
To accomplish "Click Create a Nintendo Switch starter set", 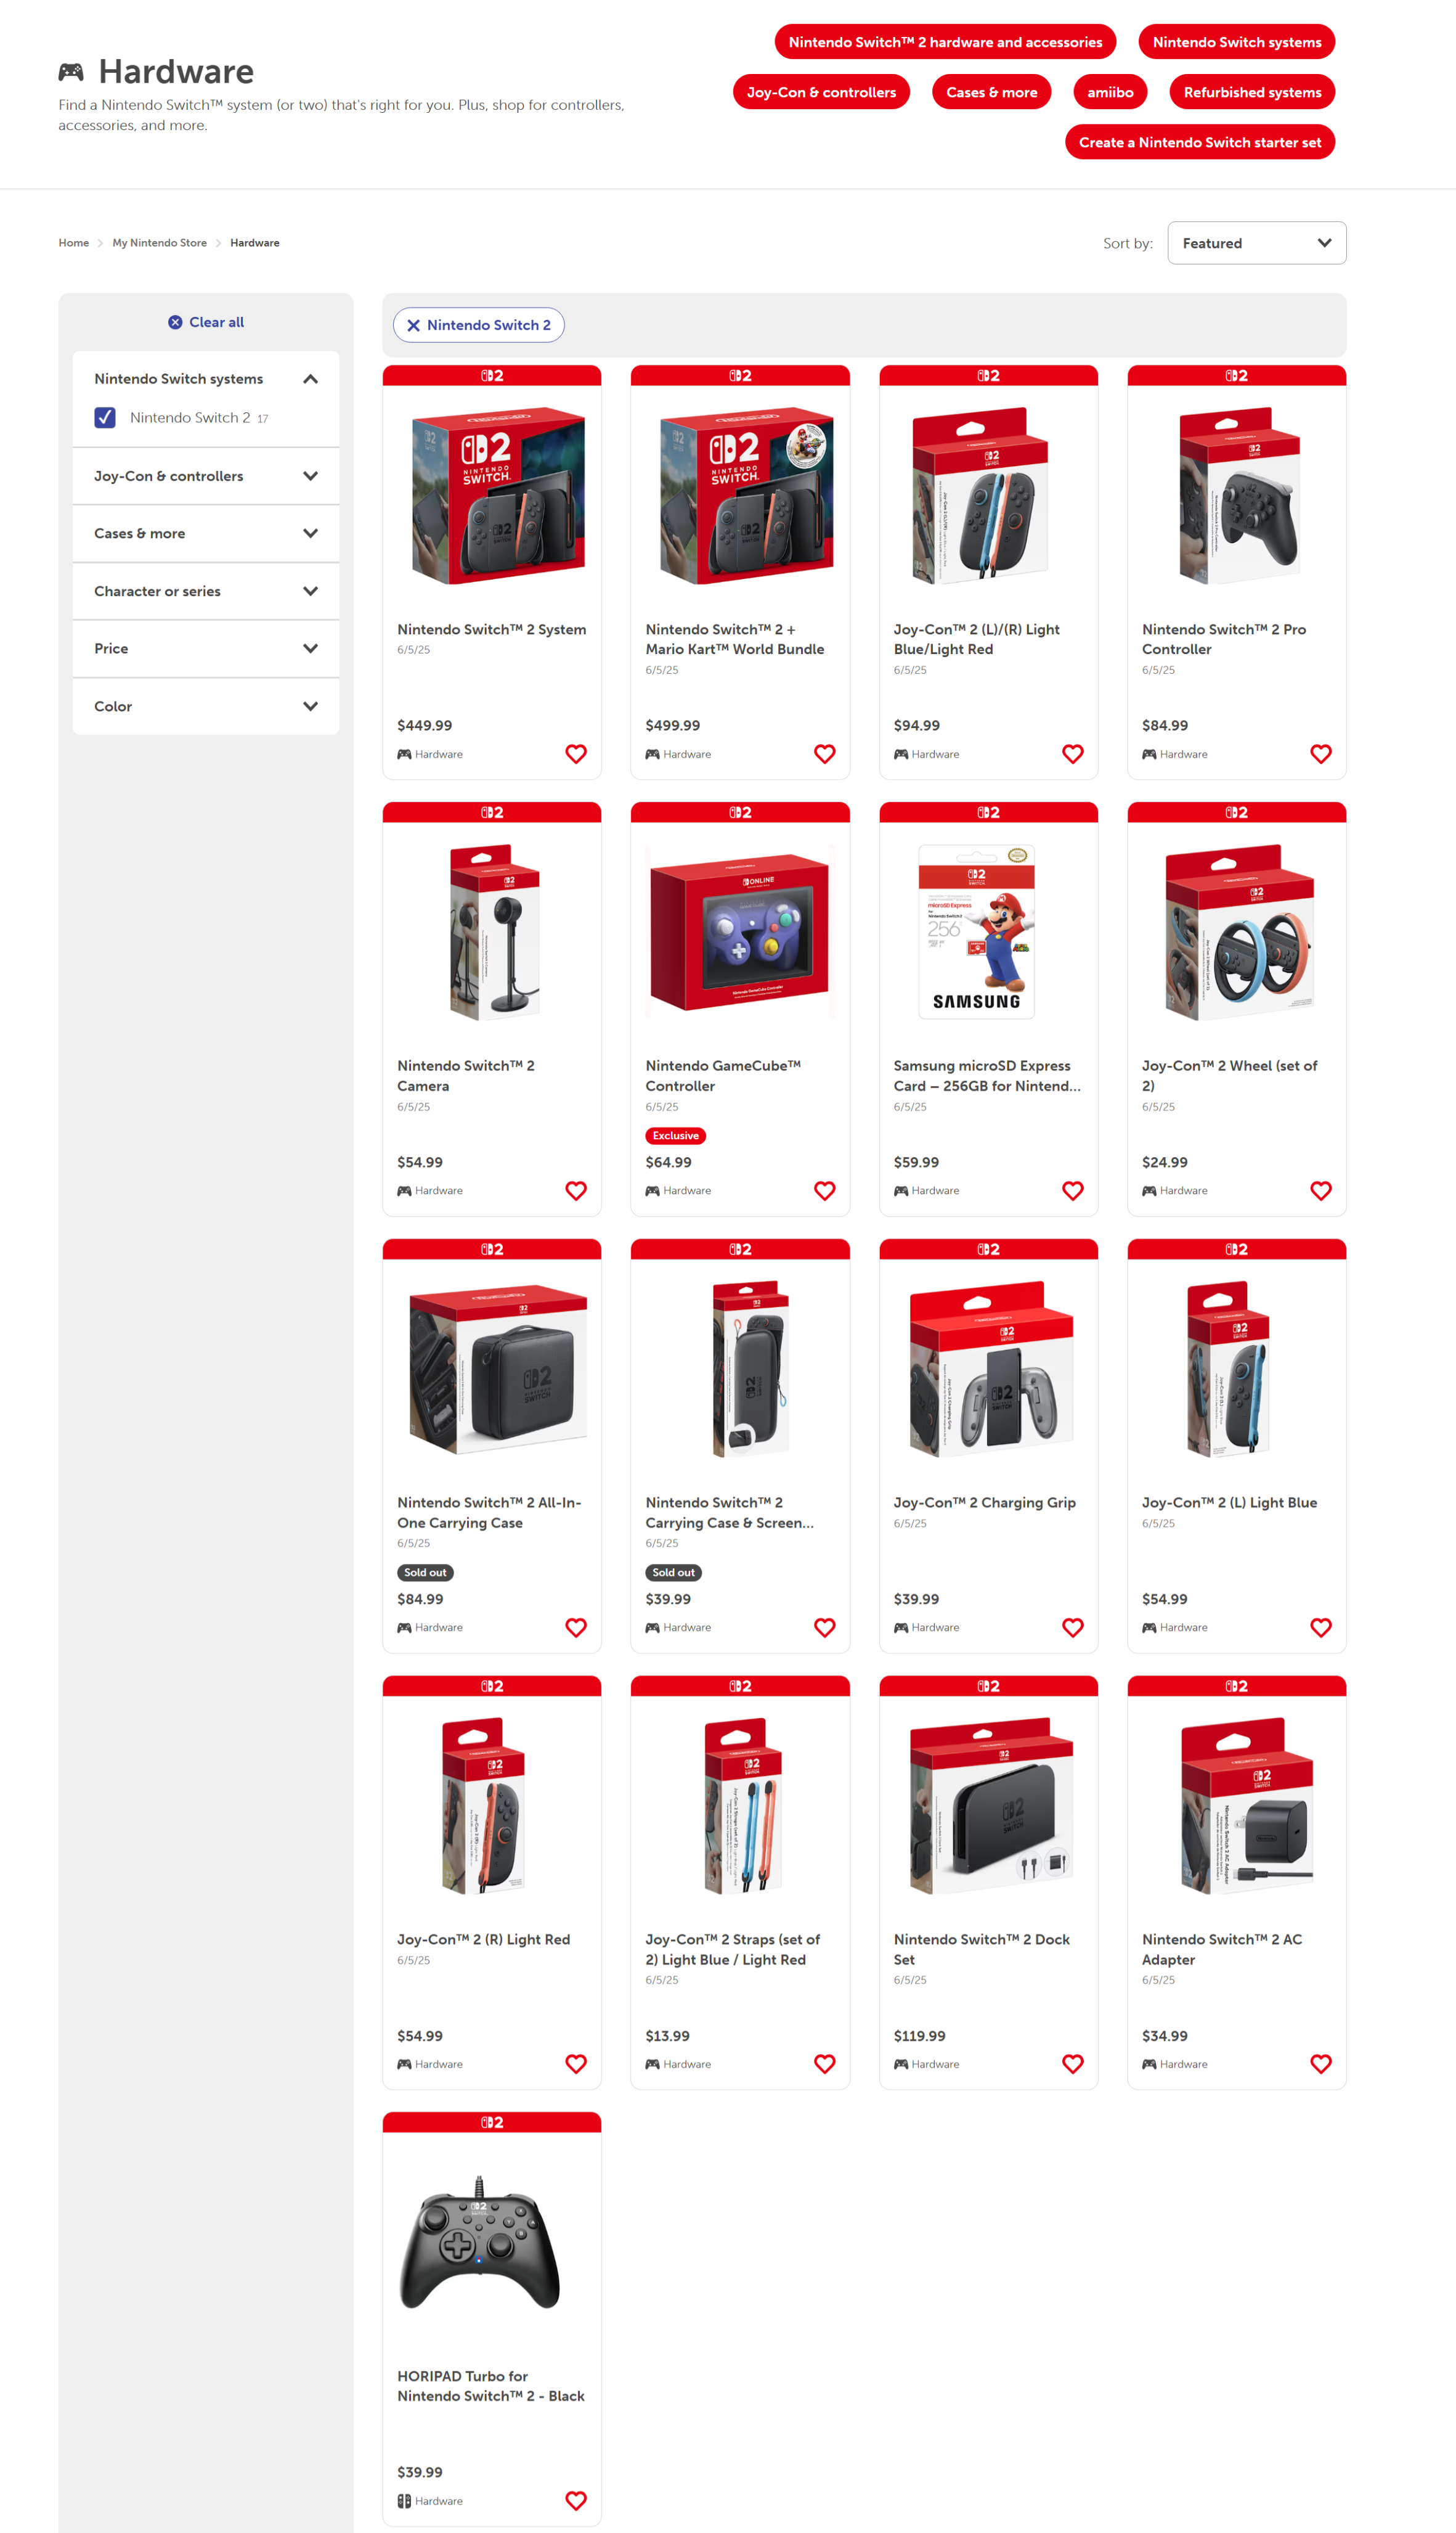I will coord(1199,142).
